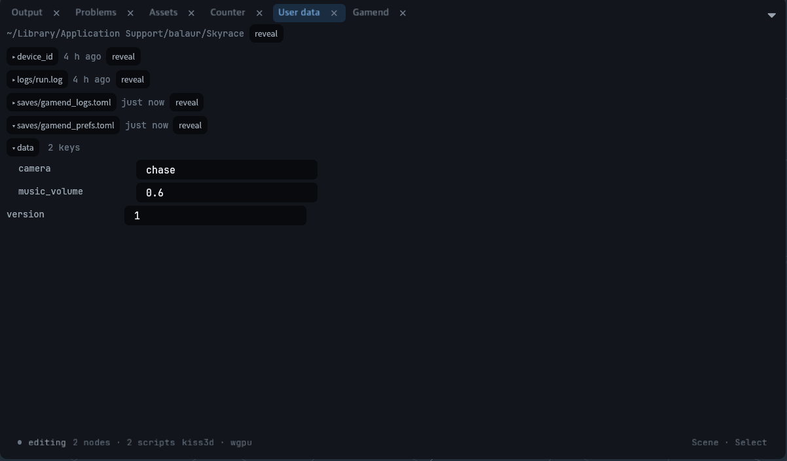Open the Counter tab
This screenshot has width=787, height=461.
point(228,12)
